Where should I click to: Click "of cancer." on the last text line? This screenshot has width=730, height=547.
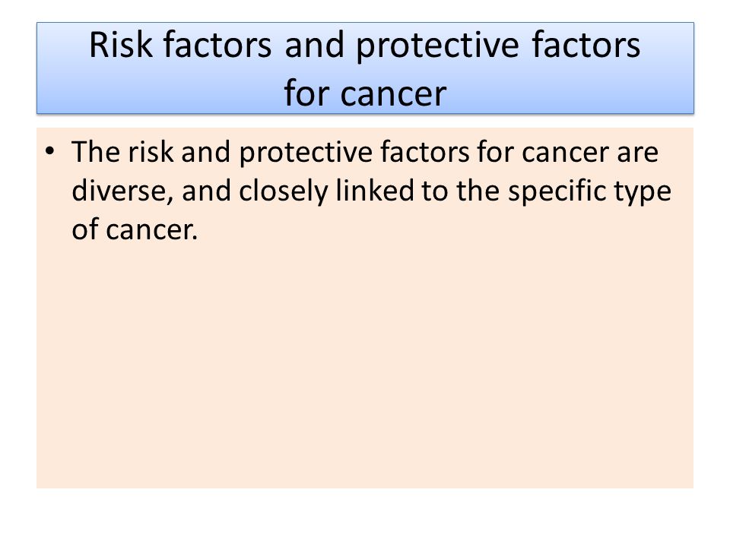click(x=135, y=230)
